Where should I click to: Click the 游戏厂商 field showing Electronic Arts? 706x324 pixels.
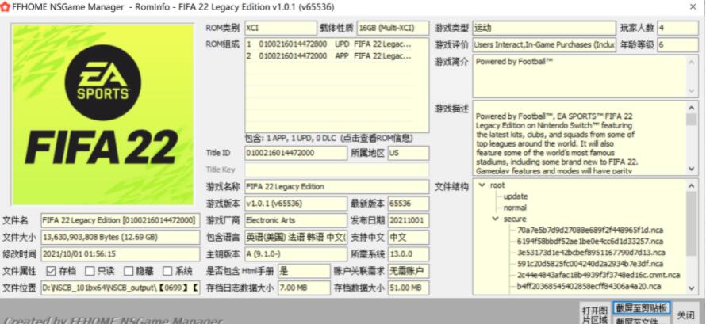click(296, 220)
